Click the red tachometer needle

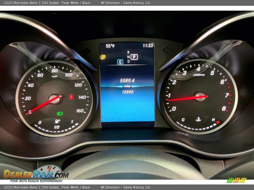point(185,98)
